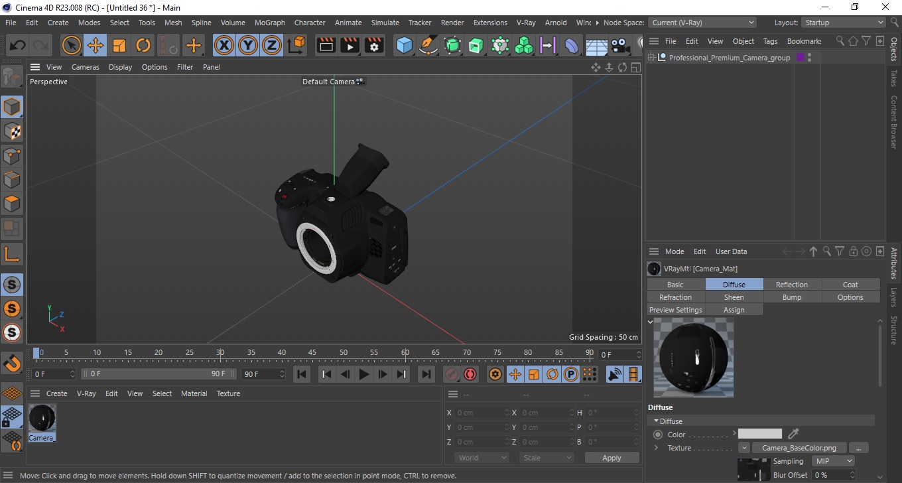
Task: Switch coordinate system icon
Action: pyautogui.click(x=297, y=45)
